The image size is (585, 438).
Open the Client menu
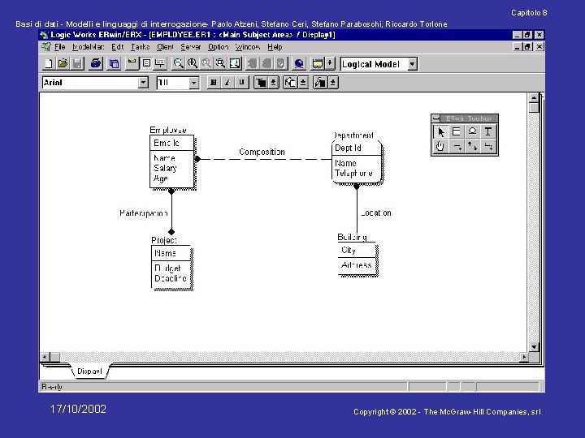coord(165,47)
